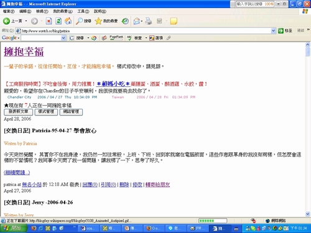This screenshot has width=311, height=233.
Task: Open the Tools (工具) menu
Action: 83,11
